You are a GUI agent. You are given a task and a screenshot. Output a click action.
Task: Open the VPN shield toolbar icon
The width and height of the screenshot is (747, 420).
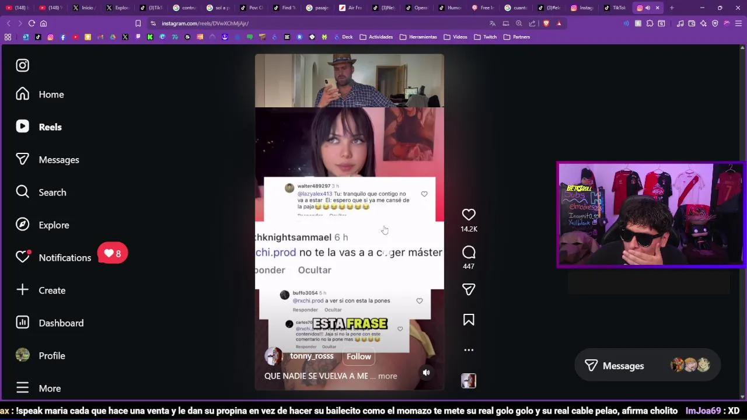click(715, 23)
